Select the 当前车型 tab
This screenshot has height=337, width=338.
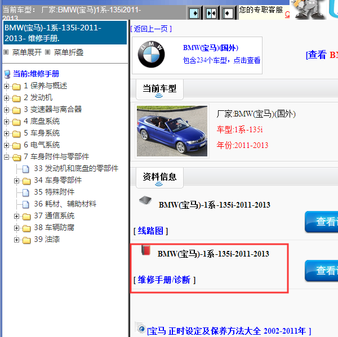159,89
